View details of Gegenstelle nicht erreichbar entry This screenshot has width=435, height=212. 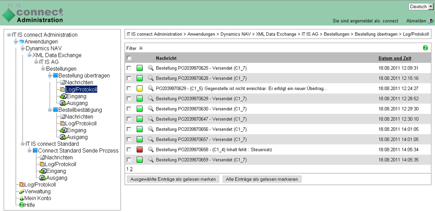[151, 88]
